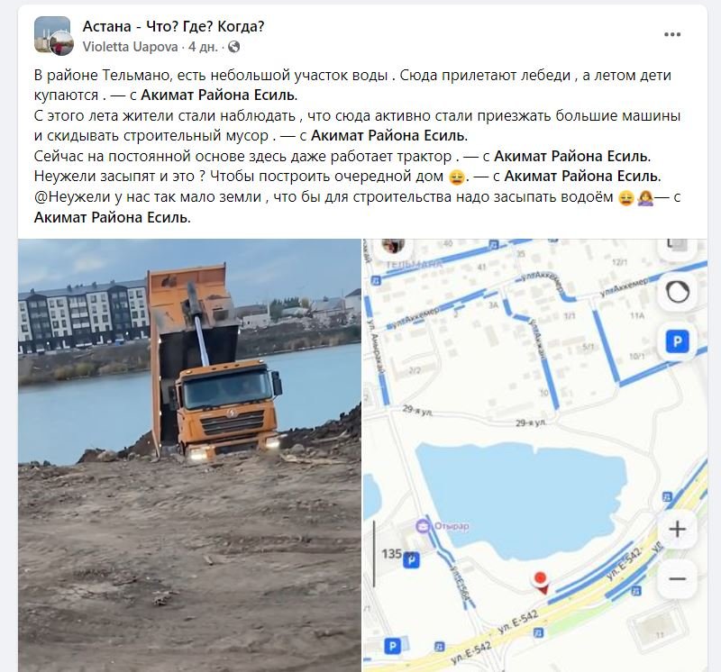Click the user avatar on map top
This screenshot has width=721, height=672.
pos(394,246)
